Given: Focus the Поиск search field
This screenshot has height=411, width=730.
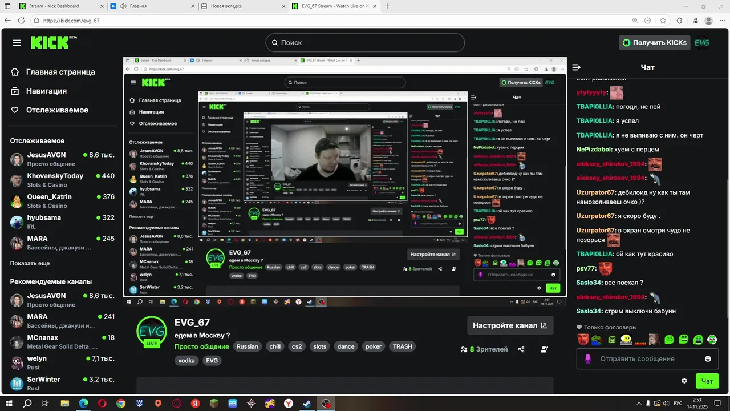Looking at the screenshot, I should click(x=365, y=43).
